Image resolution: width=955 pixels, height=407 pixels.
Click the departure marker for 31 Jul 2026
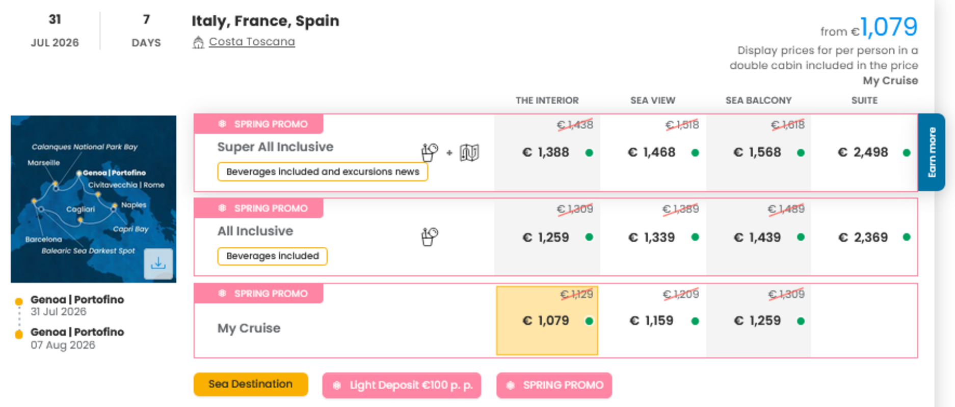19,301
